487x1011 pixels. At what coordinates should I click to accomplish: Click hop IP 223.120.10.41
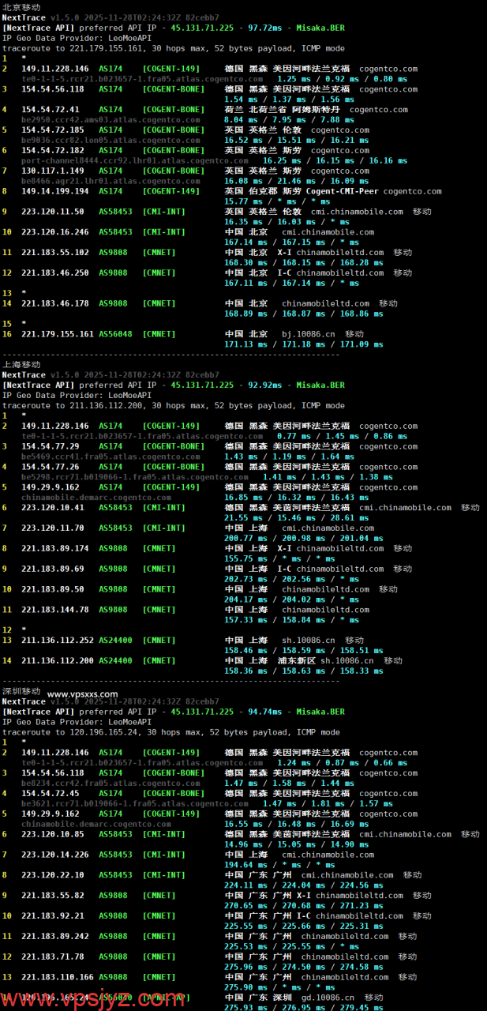53,508
